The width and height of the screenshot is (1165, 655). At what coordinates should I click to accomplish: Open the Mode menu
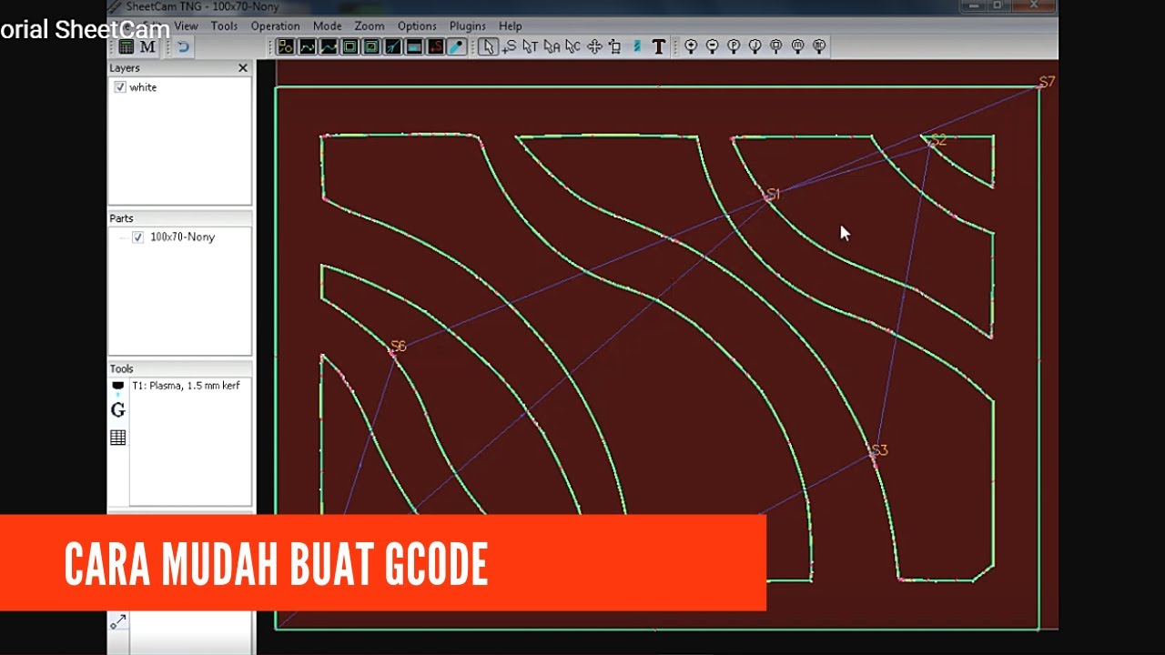[x=328, y=25]
